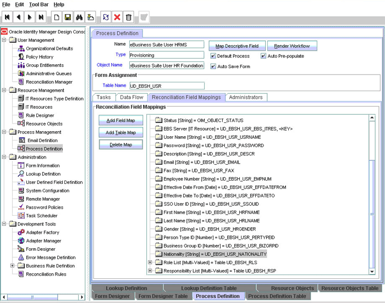Click the Table Name input field
The width and height of the screenshot is (385, 303).
(x=167, y=86)
